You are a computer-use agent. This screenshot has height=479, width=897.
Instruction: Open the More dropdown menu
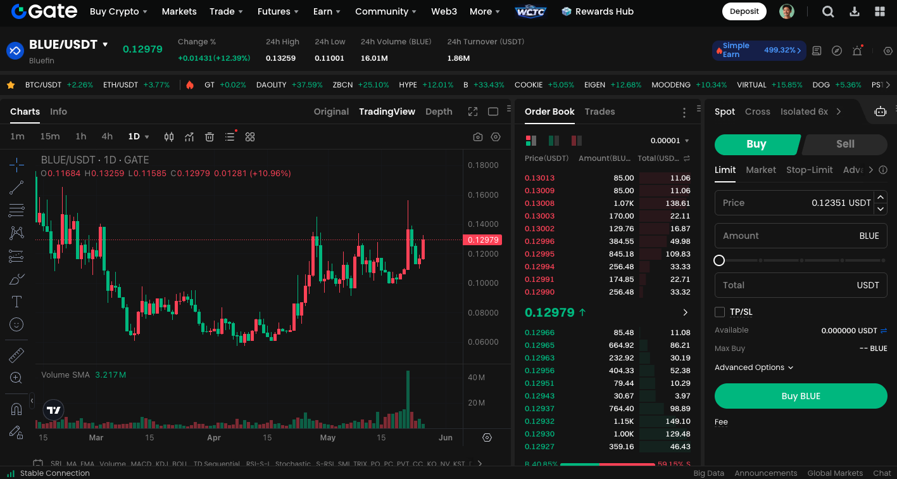pyautogui.click(x=485, y=11)
